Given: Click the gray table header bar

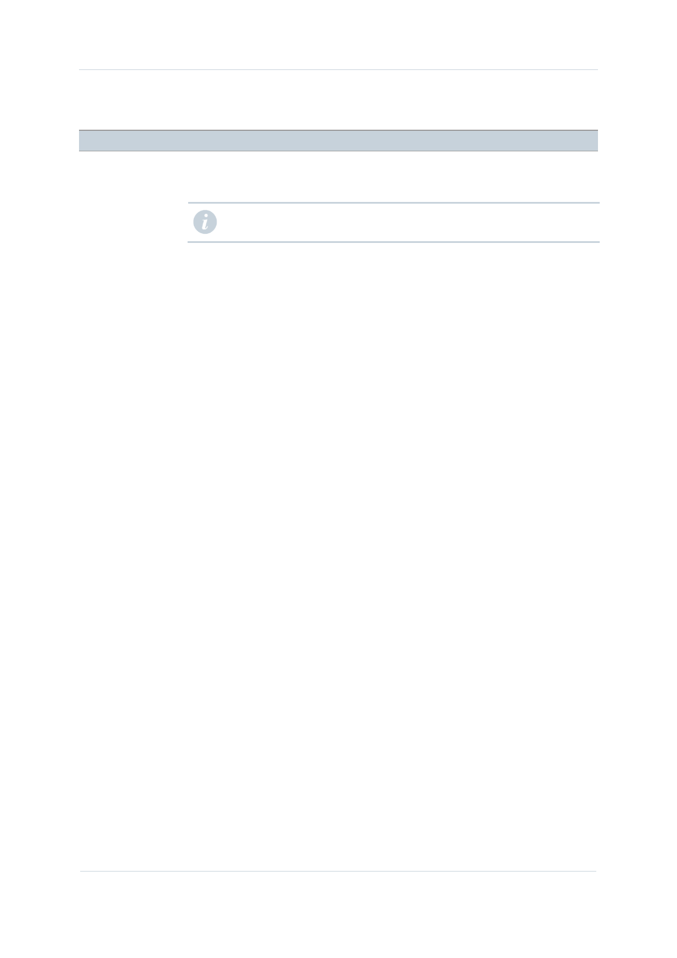Looking at the screenshot, I should click(338, 141).
